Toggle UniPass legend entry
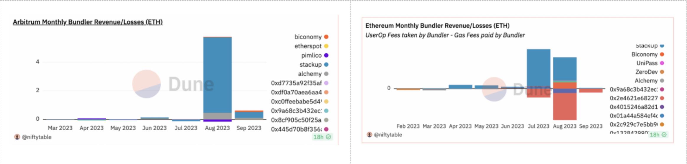 pos(650,63)
